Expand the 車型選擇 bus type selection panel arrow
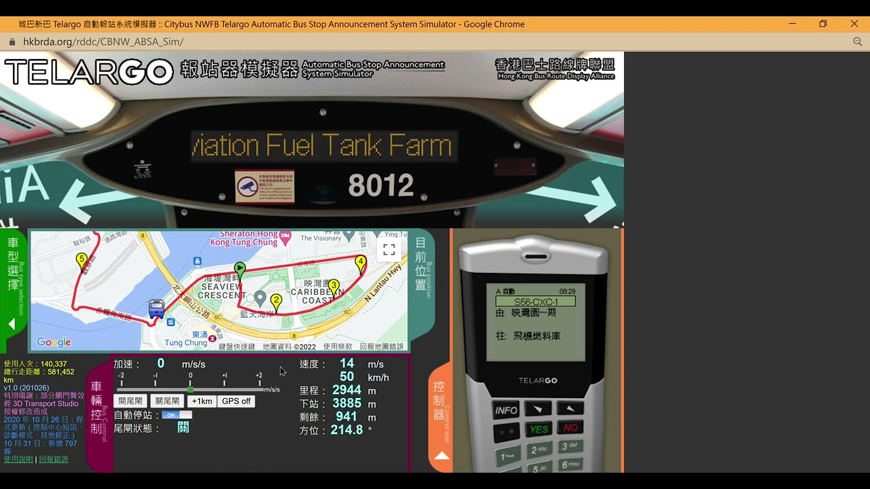This screenshot has height=489, width=870. click(x=12, y=325)
